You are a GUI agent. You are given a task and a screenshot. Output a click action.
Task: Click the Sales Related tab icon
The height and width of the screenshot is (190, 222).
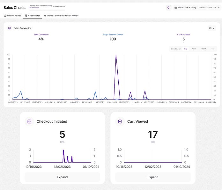26,16
